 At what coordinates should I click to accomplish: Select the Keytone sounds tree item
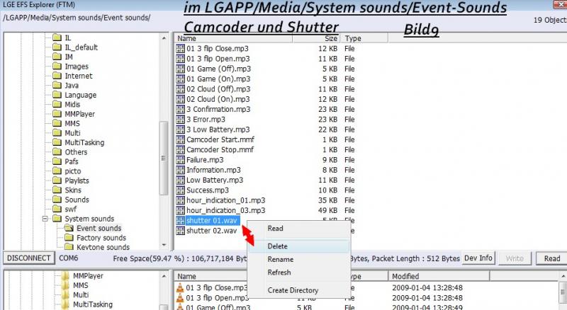[x=103, y=248]
